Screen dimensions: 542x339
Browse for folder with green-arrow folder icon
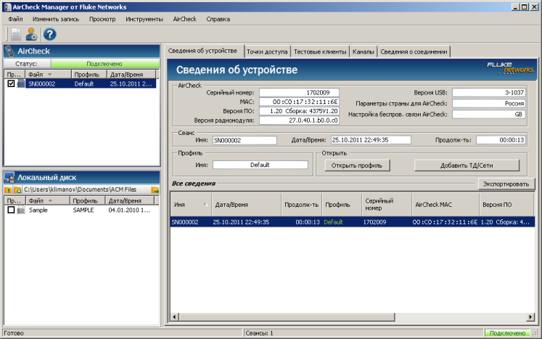[155, 189]
